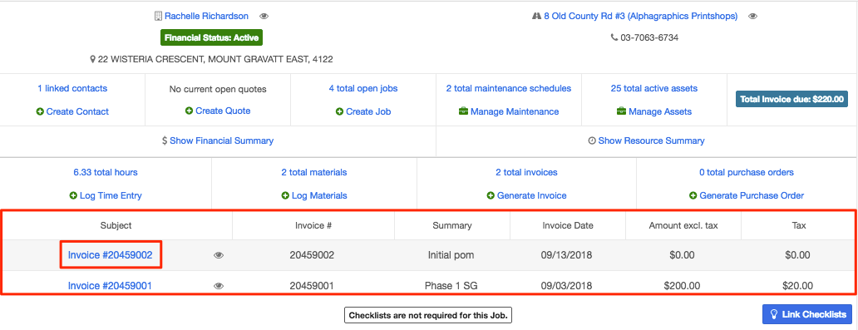Open 8 Old County Rd #3 site link

[x=641, y=17]
